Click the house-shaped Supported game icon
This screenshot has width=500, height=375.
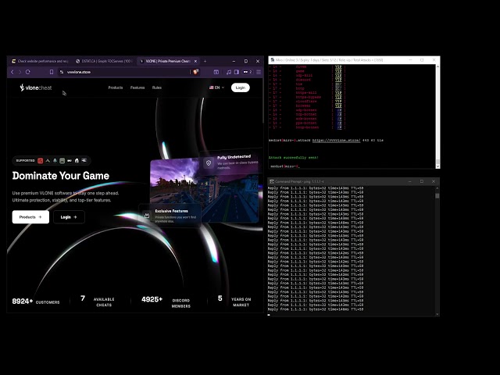[77, 160]
